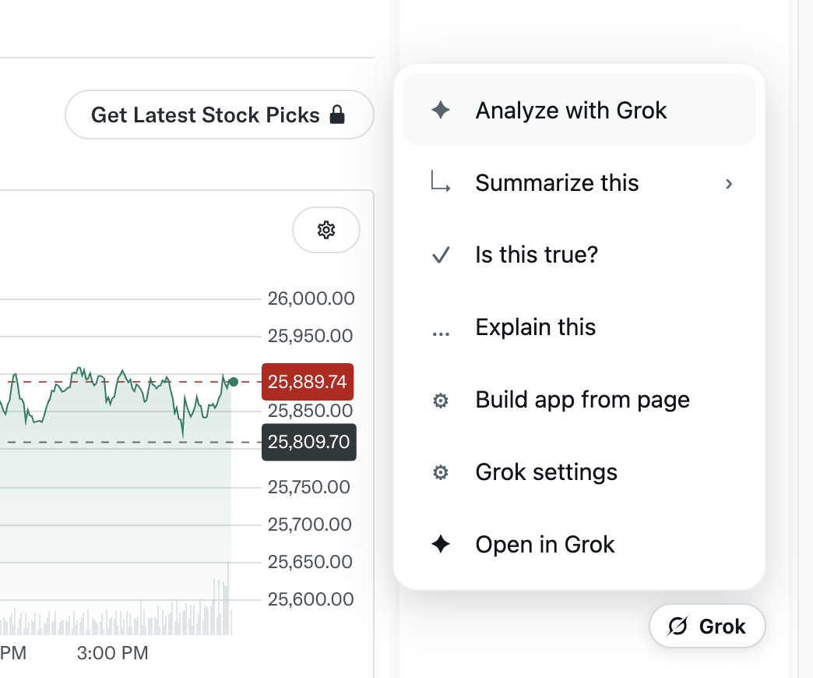This screenshot has width=813, height=678.
Task: Click the dark 25,809.70 price label
Action: click(309, 442)
